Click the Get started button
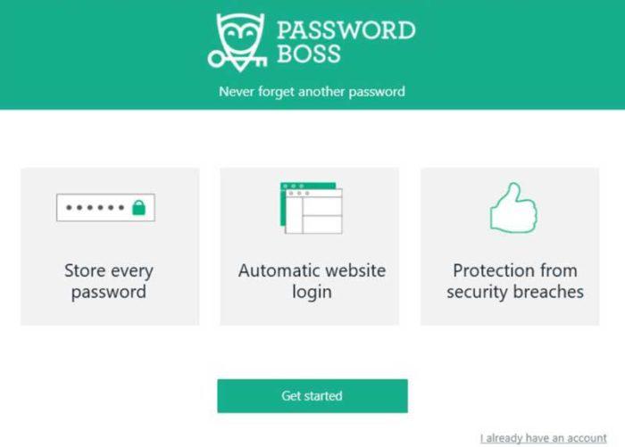This screenshot has width=625, height=447. (x=312, y=396)
